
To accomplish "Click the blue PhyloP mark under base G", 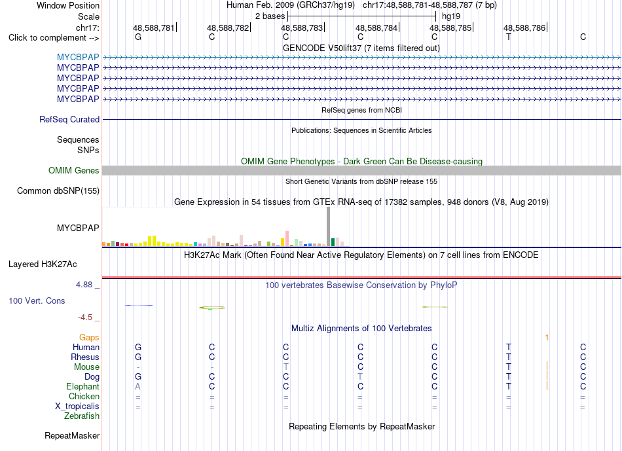I will pyautogui.click(x=139, y=305).
